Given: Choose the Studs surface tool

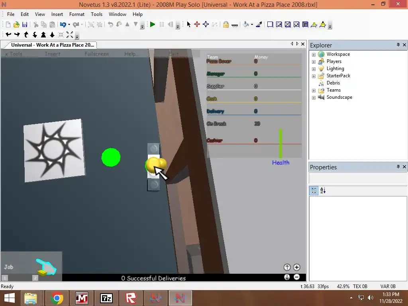Looking at the screenshot, I should coord(296,24).
